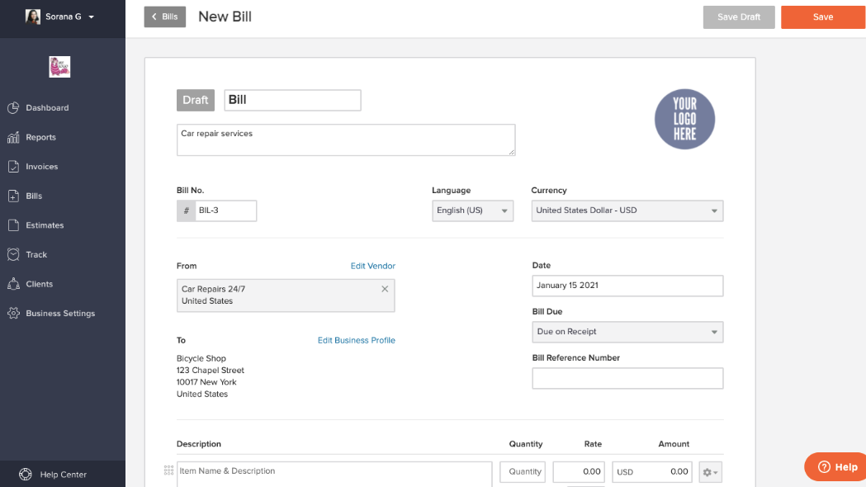Navigate back using the Bills button
This screenshot has width=866, height=487.
click(164, 16)
